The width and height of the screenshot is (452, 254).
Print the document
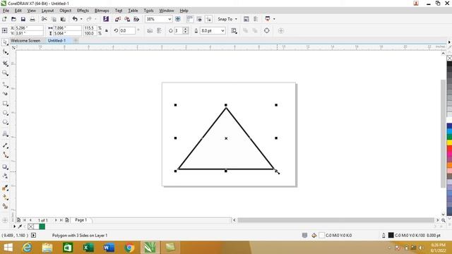pyautogui.click(x=32, y=19)
